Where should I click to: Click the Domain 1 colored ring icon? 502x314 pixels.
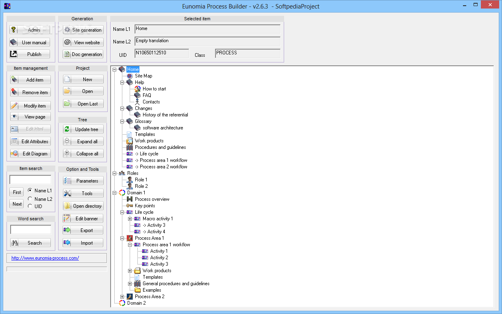[x=122, y=193]
